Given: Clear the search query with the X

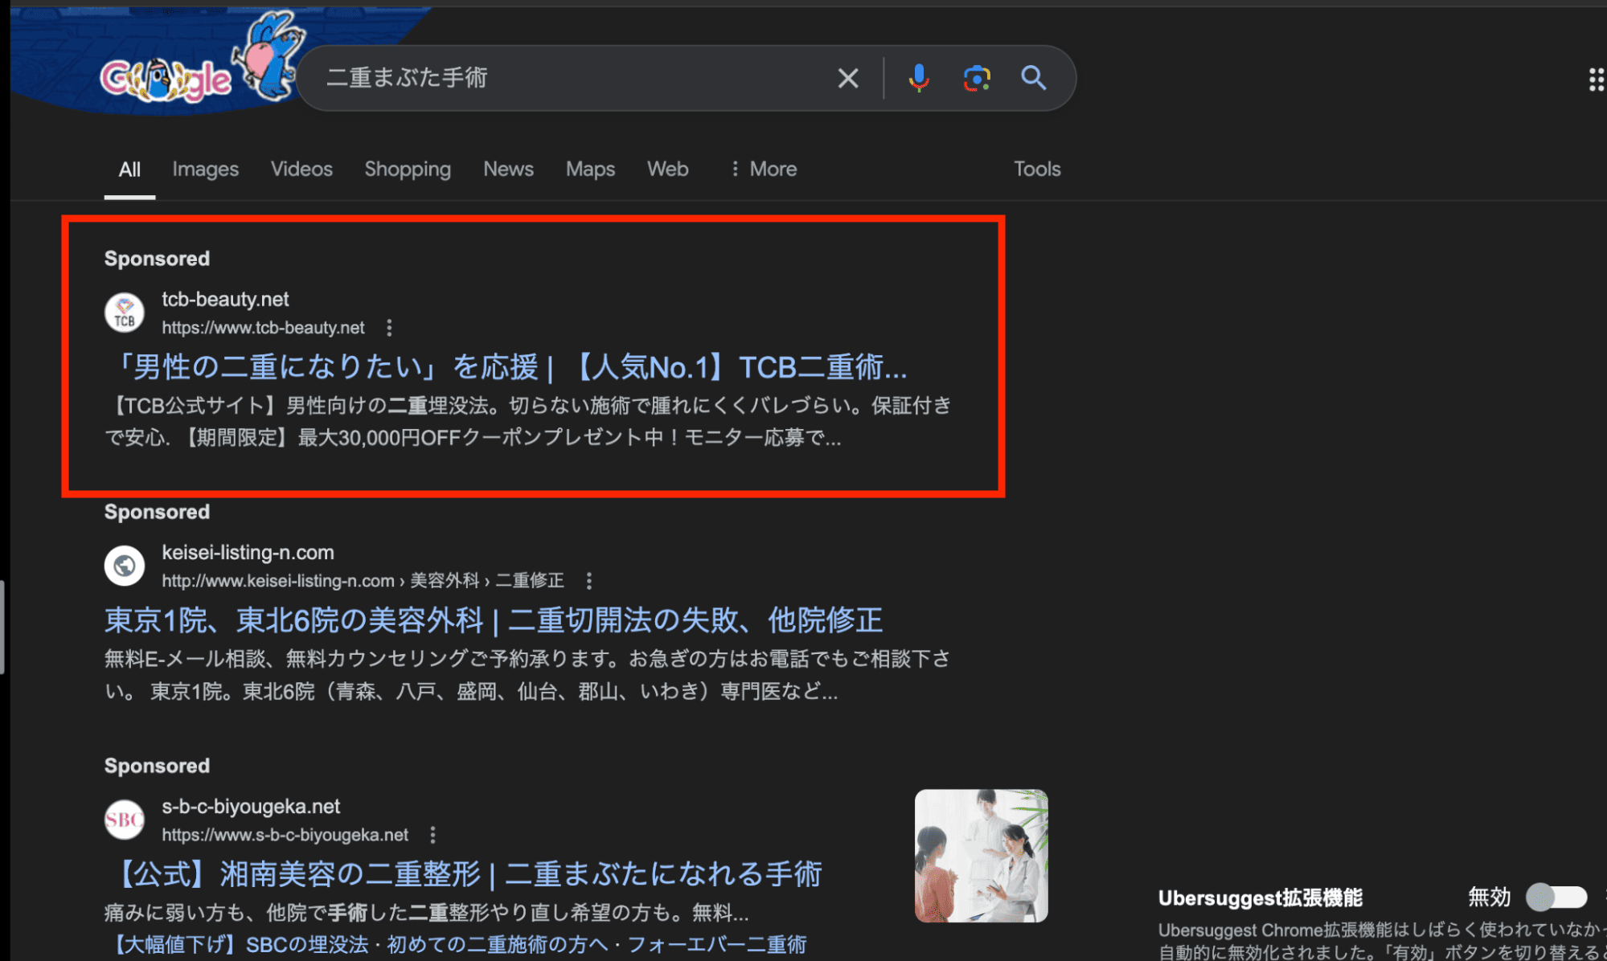Looking at the screenshot, I should point(848,78).
